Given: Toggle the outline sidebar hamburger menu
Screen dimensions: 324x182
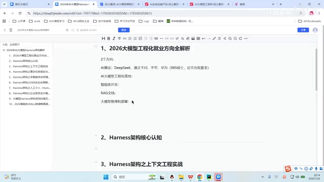Looking at the screenshot, I should pyautogui.click(x=11, y=30).
